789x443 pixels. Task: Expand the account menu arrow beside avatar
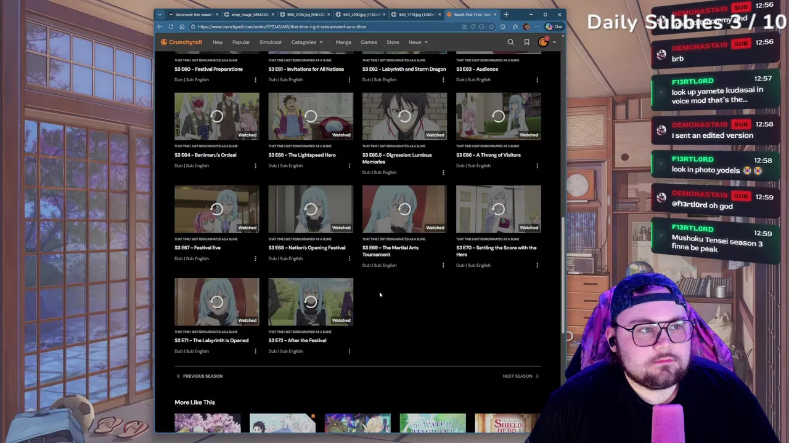(554, 42)
